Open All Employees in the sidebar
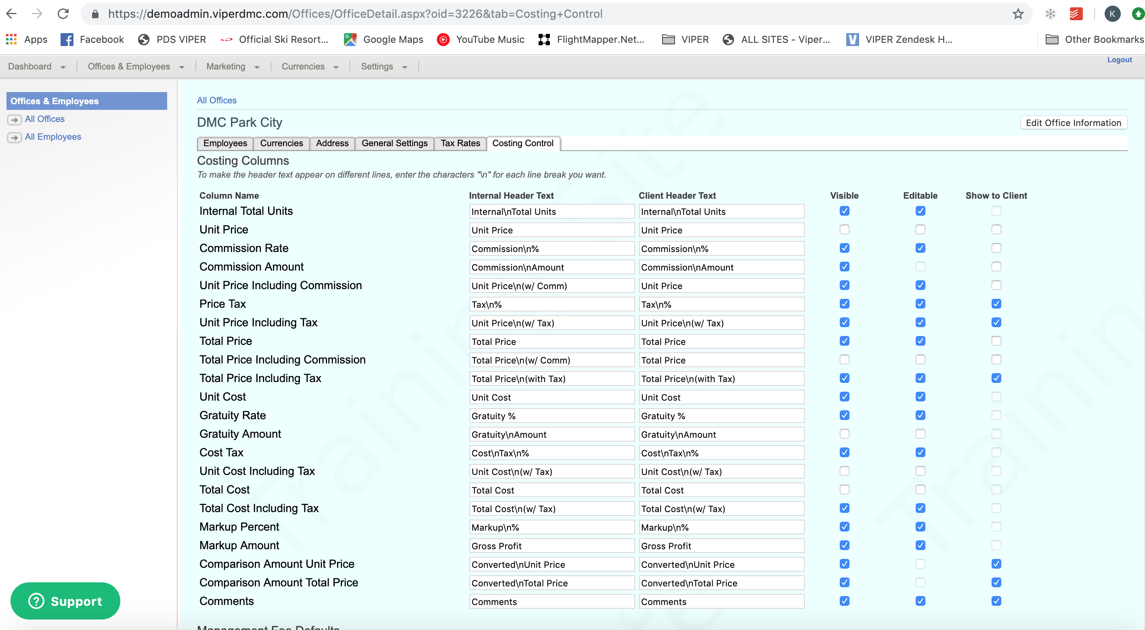 coord(53,137)
